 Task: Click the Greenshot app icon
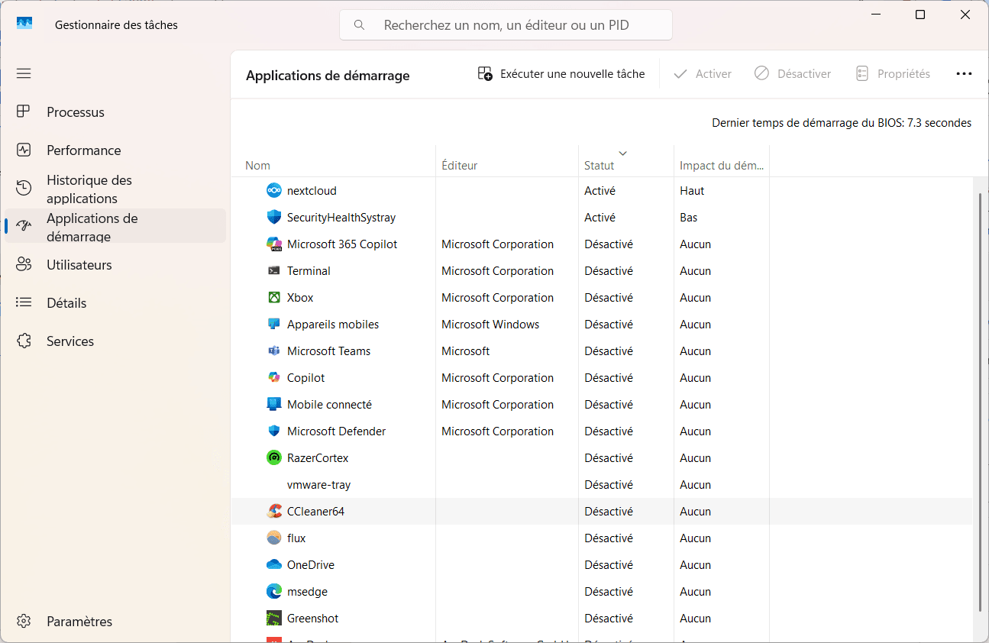tap(274, 618)
